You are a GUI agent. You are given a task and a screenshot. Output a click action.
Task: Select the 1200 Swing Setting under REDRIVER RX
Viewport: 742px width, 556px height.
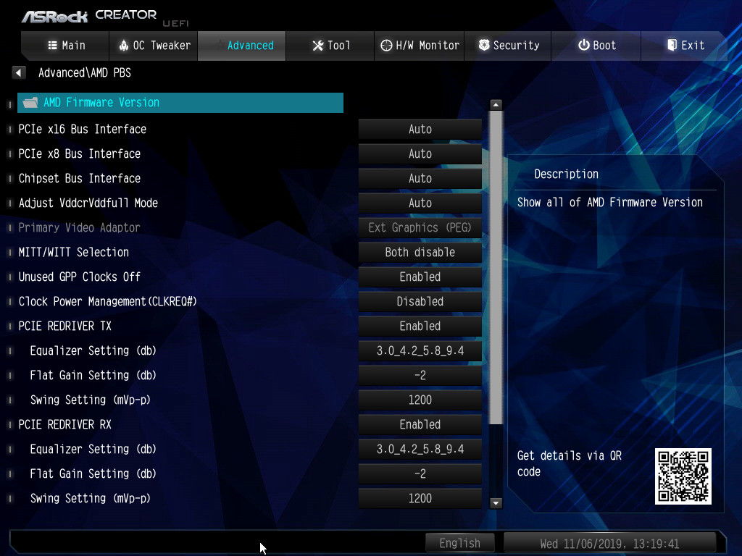point(420,498)
